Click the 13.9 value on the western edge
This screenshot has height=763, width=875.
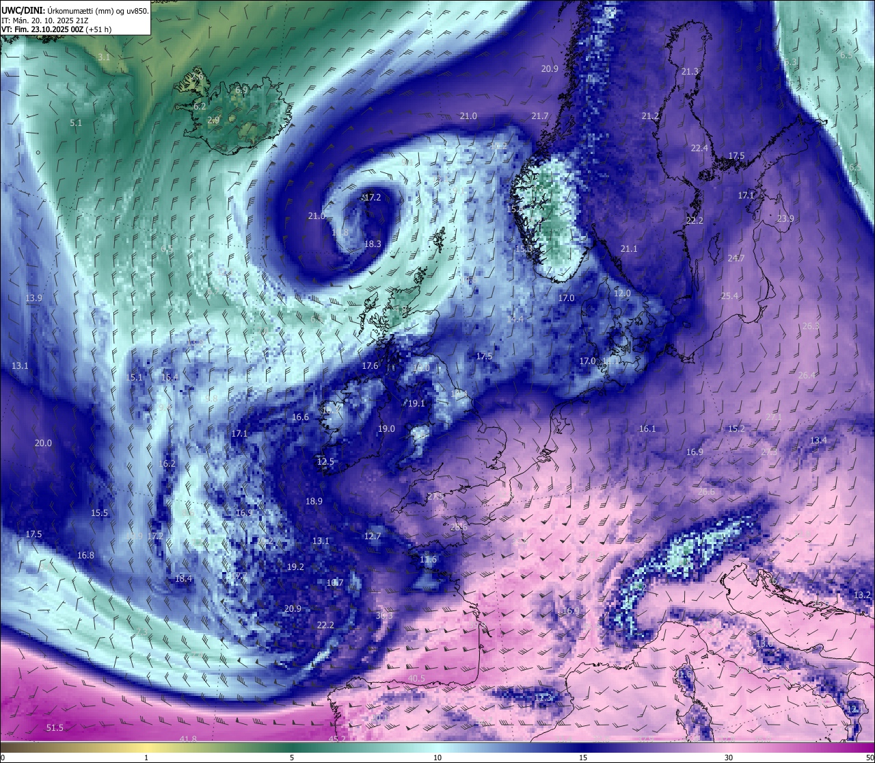[33, 298]
